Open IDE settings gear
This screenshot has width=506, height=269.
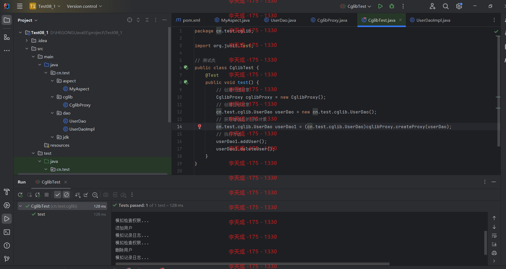[x=459, y=6]
